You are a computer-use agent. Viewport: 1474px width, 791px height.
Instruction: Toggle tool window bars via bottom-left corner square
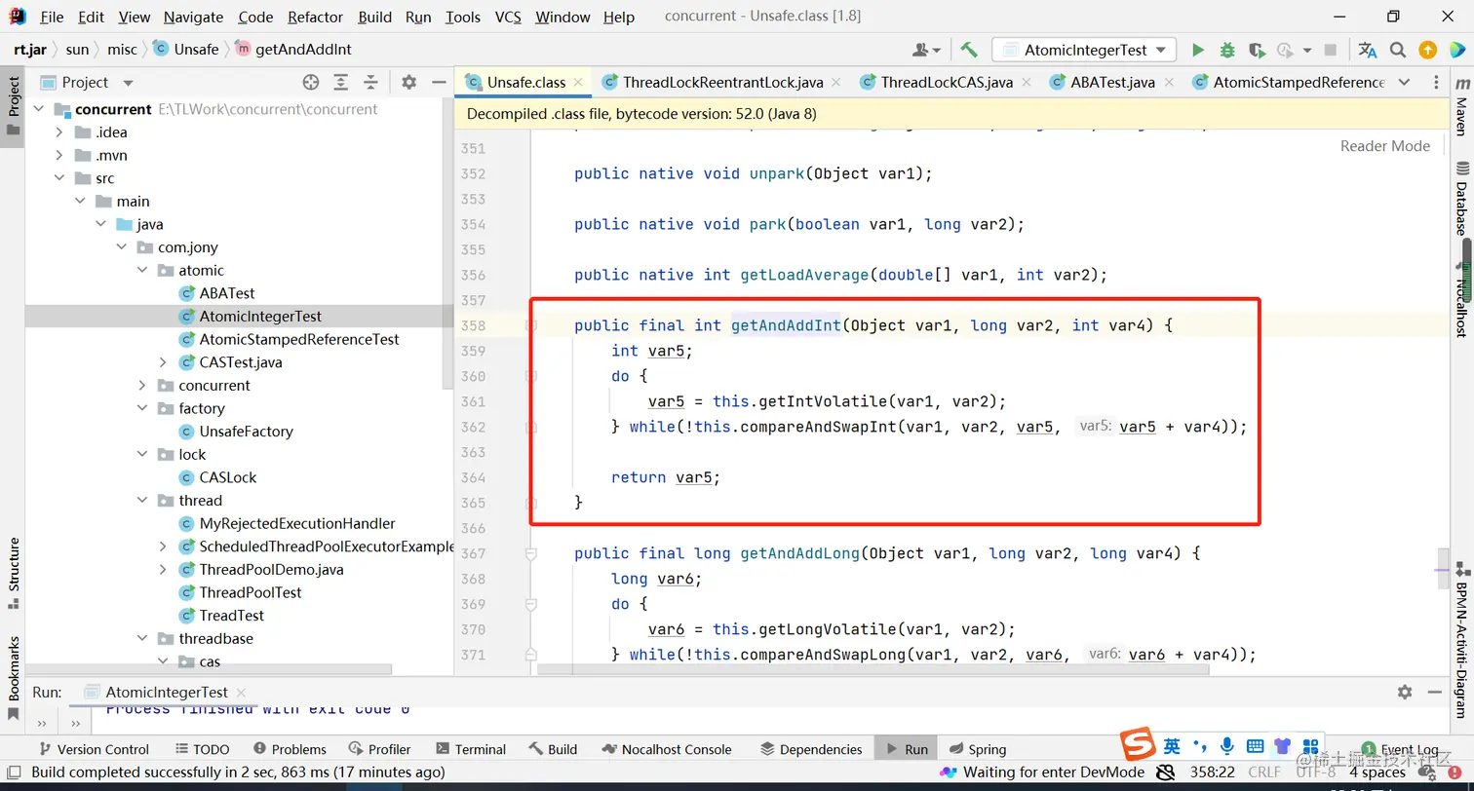pos(14,772)
